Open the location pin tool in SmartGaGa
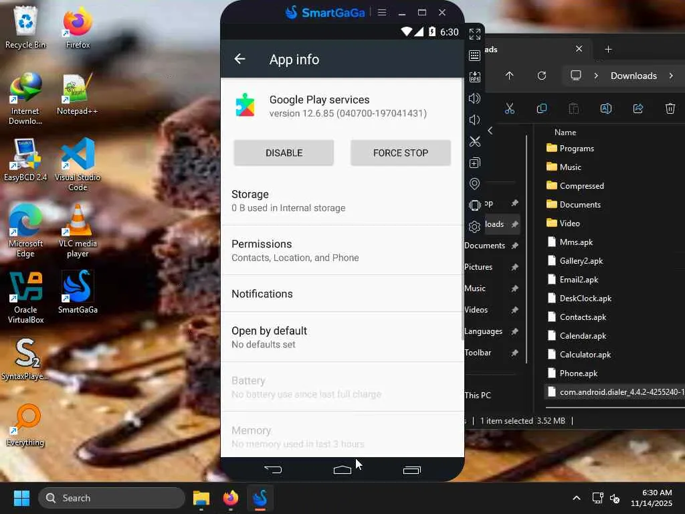685x514 pixels. tap(475, 183)
